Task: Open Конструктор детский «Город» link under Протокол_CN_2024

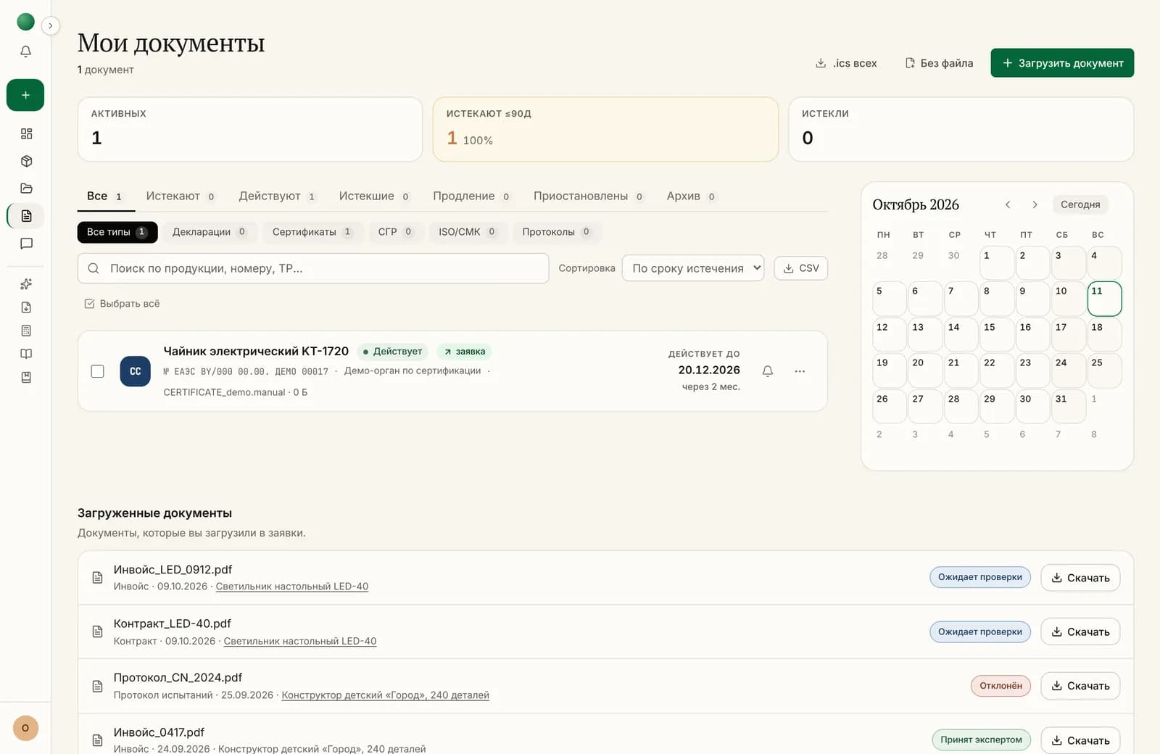Action: pos(385,695)
